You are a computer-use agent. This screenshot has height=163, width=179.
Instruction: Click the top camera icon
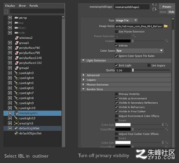pyautogui.click(x=17, y=23)
